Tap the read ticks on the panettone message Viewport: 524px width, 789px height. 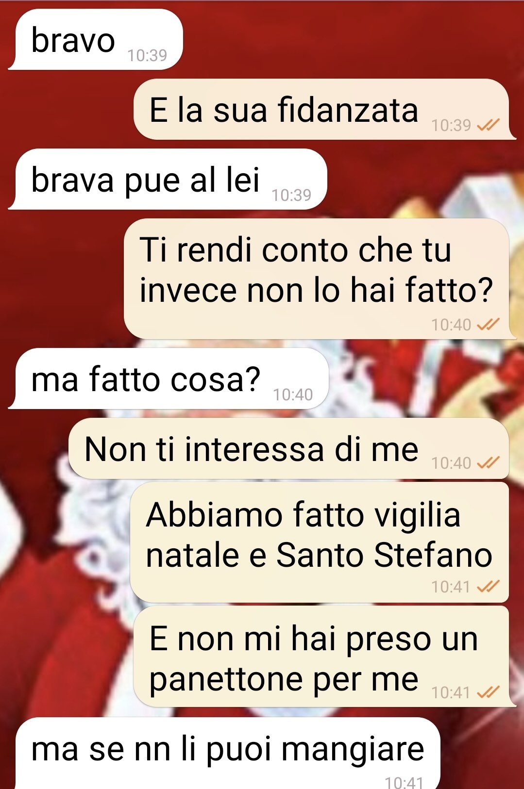(488, 692)
